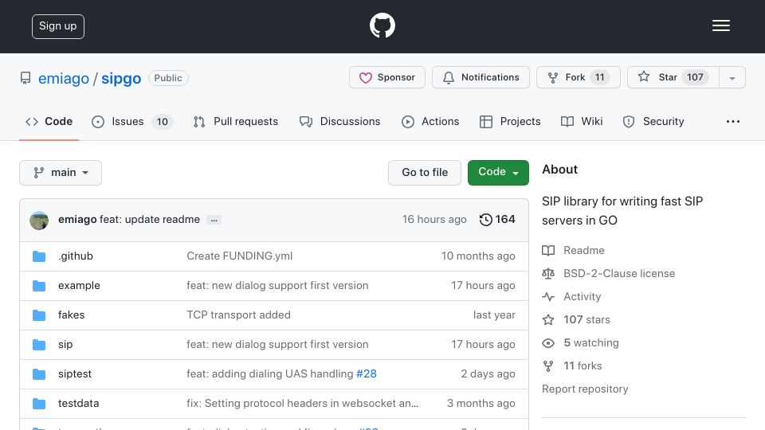
Task: Open the 5 watching link
Action: [x=590, y=342]
